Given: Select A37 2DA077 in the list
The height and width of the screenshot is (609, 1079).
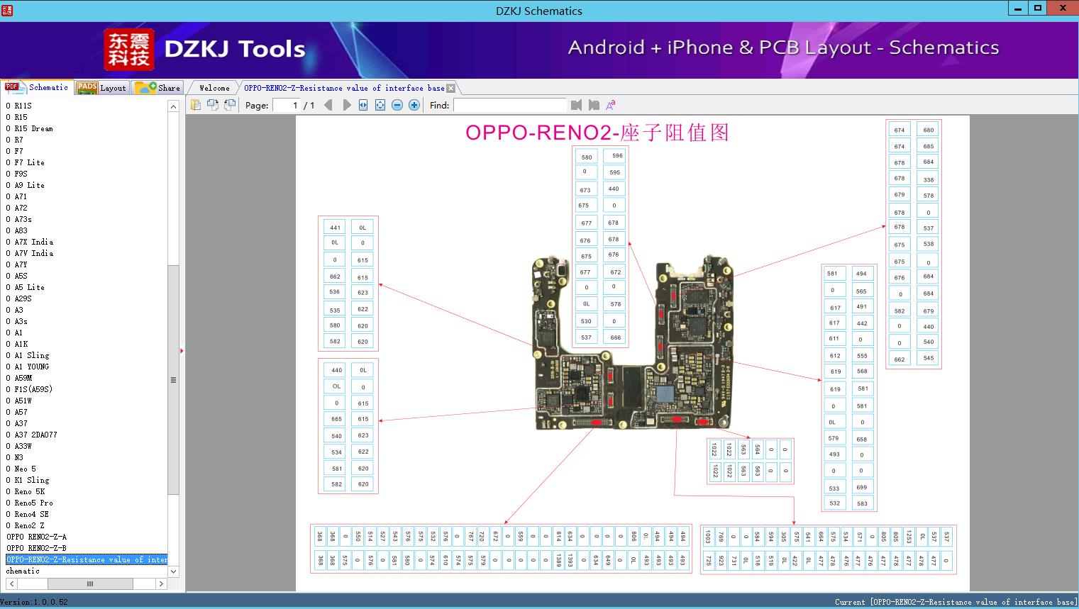Looking at the screenshot, I should pos(31,435).
